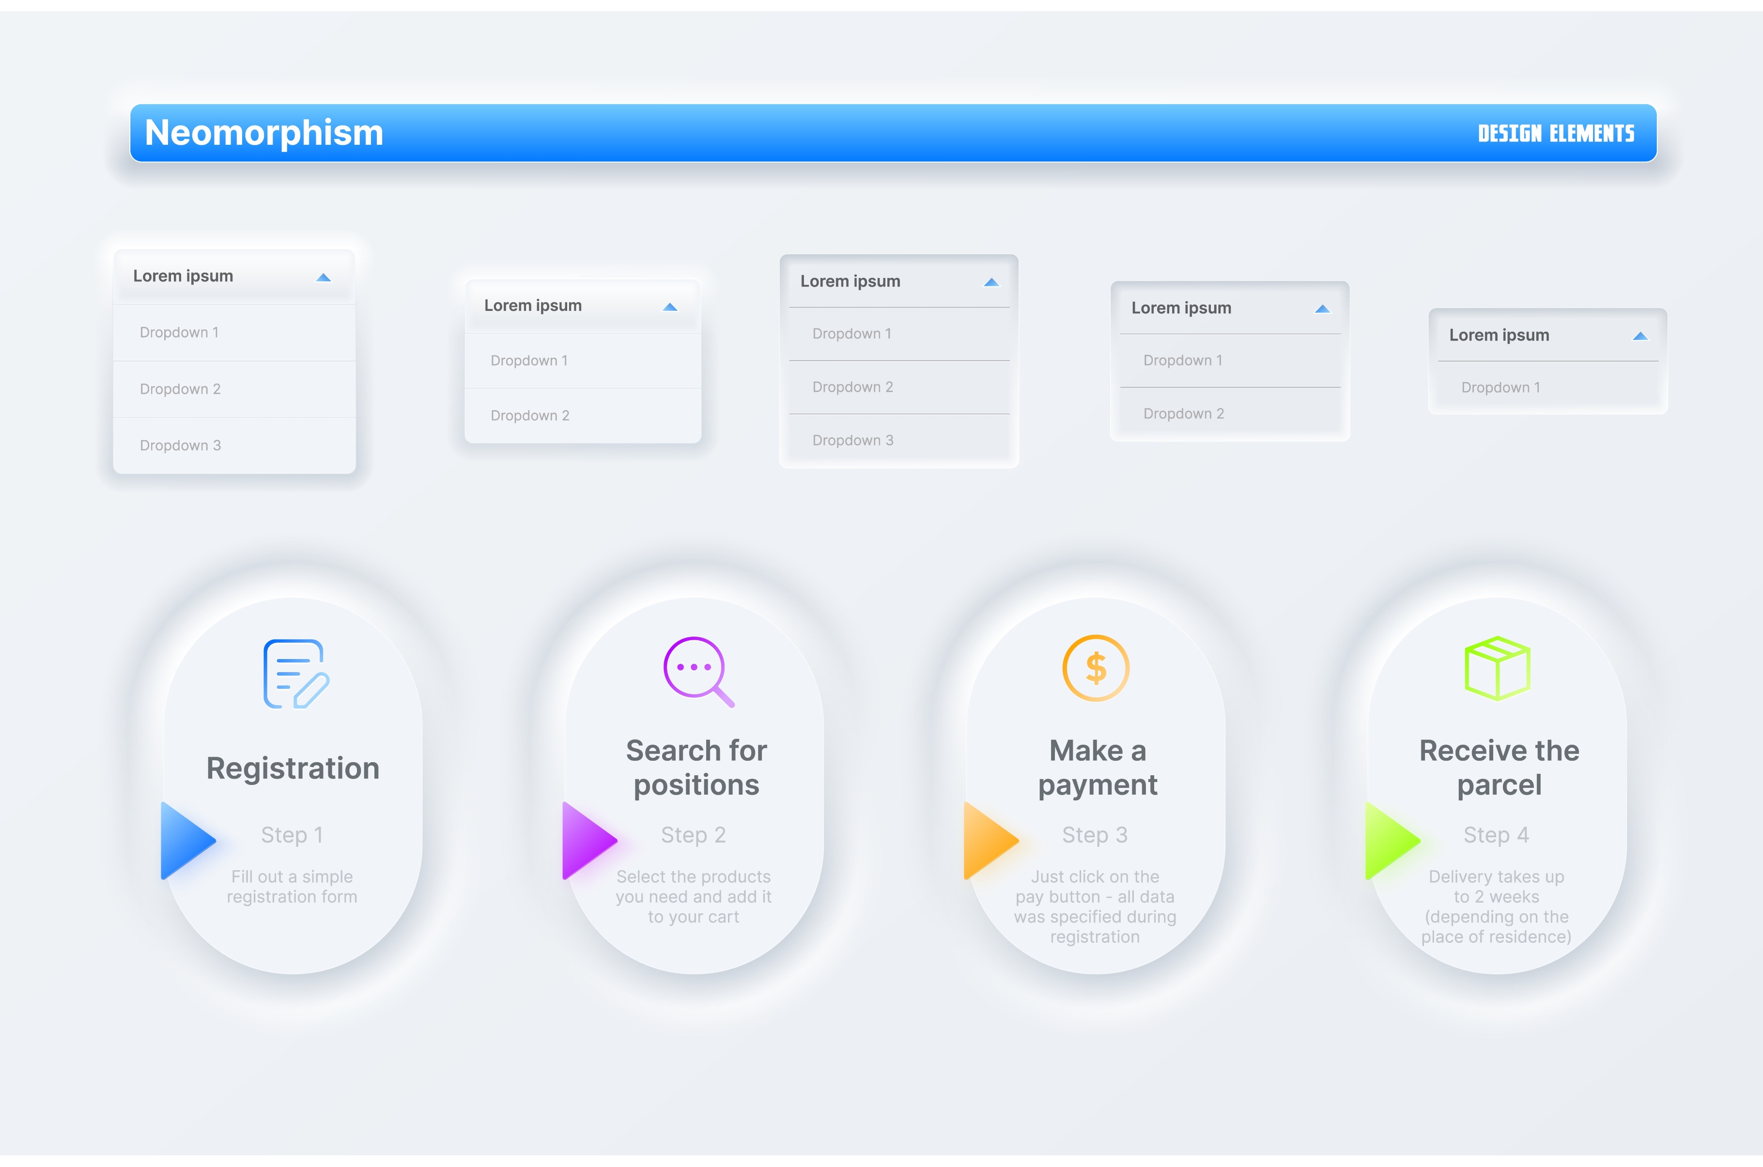1763x1167 pixels.
Task: Click the orange dollar coin icon
Action: [x=1096, y=668]
